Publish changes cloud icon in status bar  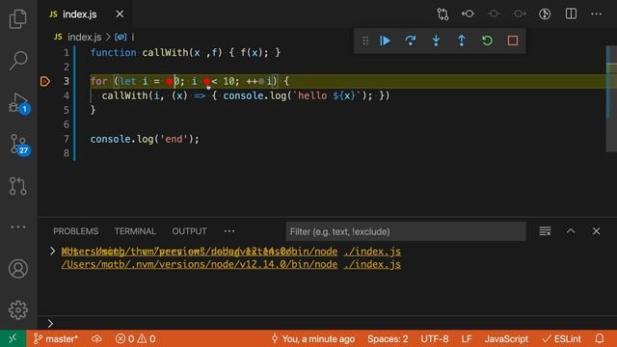click(96, 338)
